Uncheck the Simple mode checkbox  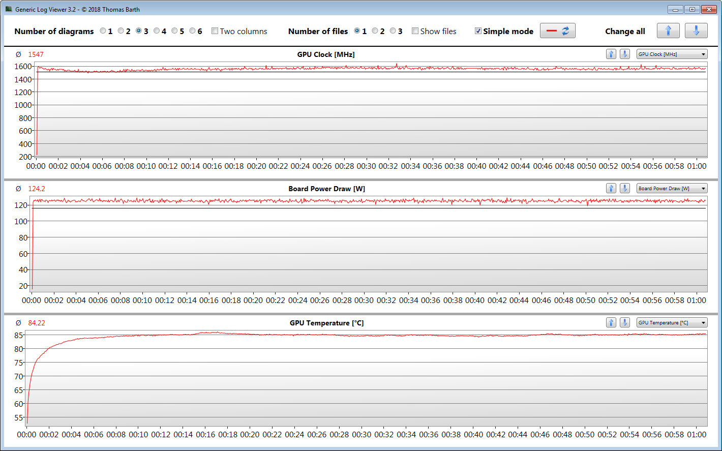(x=478, y=31)
